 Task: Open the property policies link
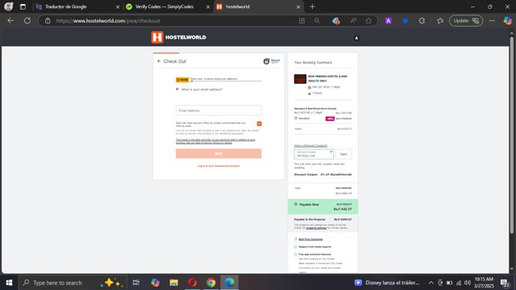(x=316, y=228)
